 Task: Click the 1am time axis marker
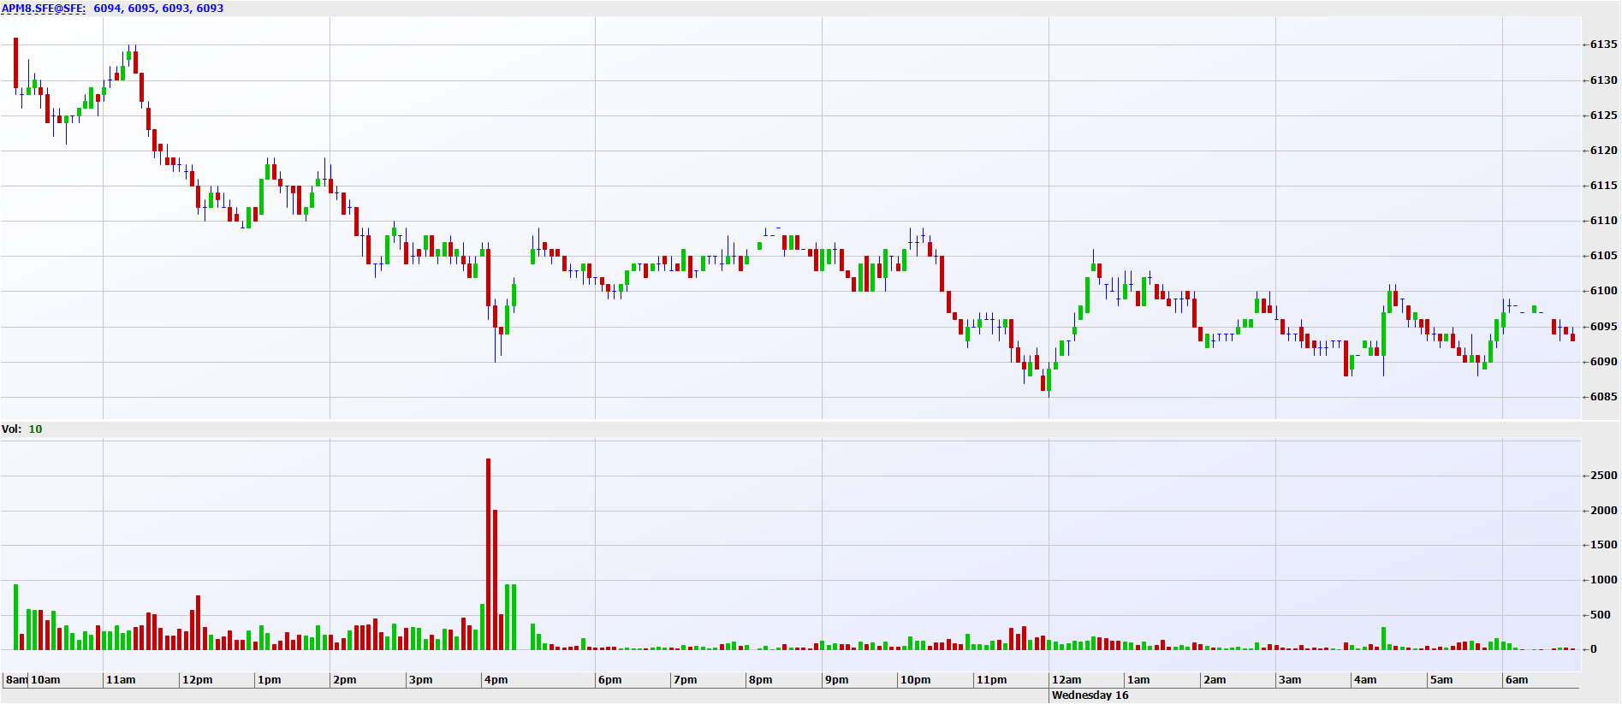point(1139,680)
